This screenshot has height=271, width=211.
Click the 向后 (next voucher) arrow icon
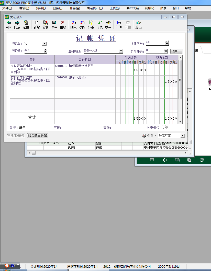point(17,23)
